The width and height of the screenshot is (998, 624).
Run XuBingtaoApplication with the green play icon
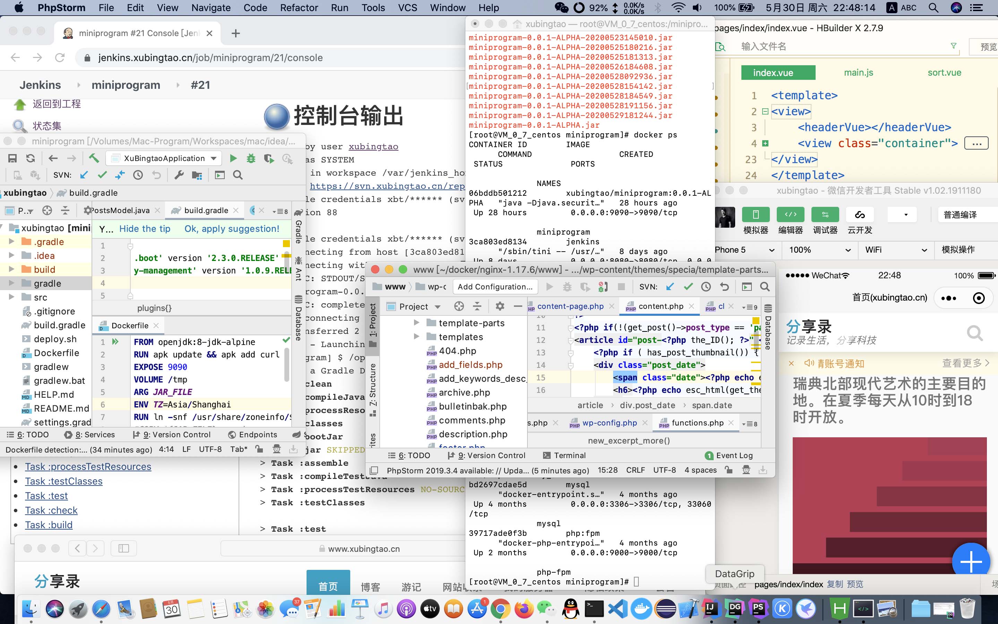[x=233, y=159]
